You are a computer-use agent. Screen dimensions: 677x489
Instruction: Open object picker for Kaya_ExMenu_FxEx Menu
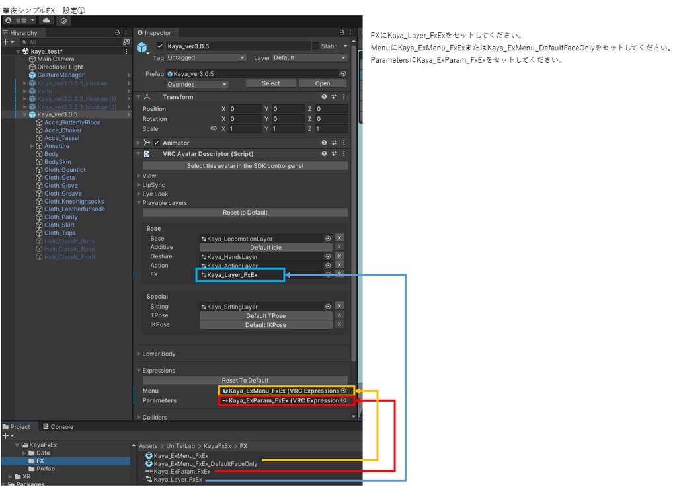tap(343, 391)
